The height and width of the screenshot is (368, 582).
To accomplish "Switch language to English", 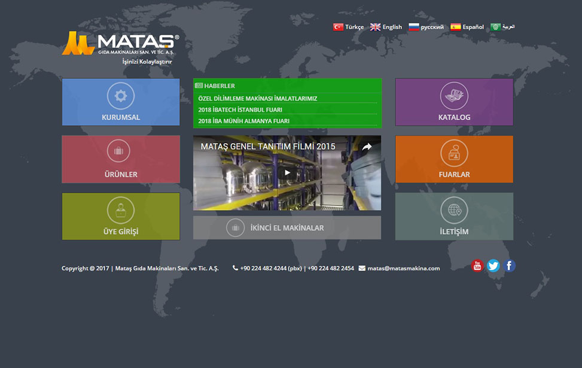I will tap(386, 27).
